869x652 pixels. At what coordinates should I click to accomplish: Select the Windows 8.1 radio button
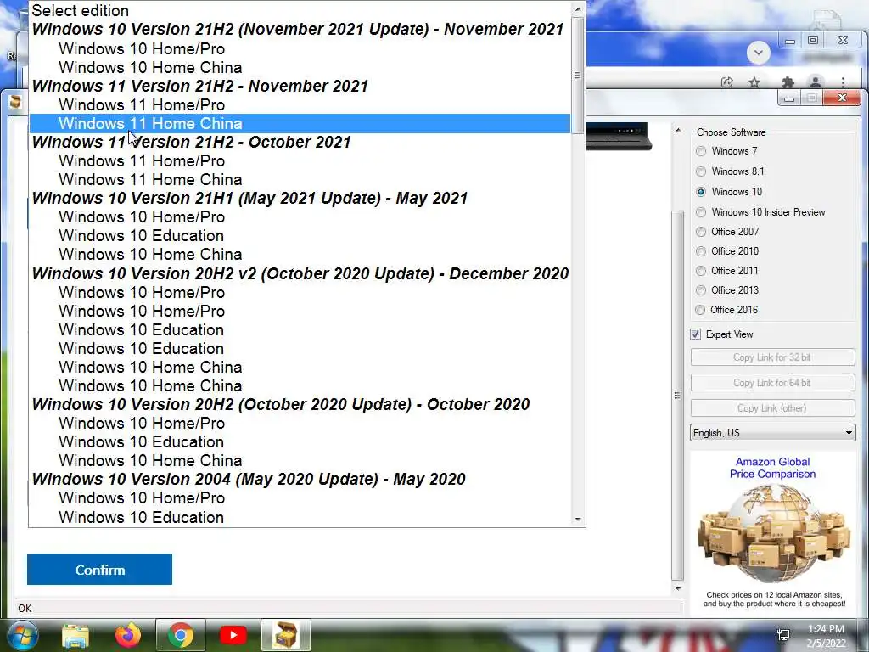point(701,171)
